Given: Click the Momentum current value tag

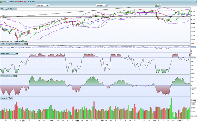Looking at the screenshot, I should pyautogui.click(x=193, y=88).
